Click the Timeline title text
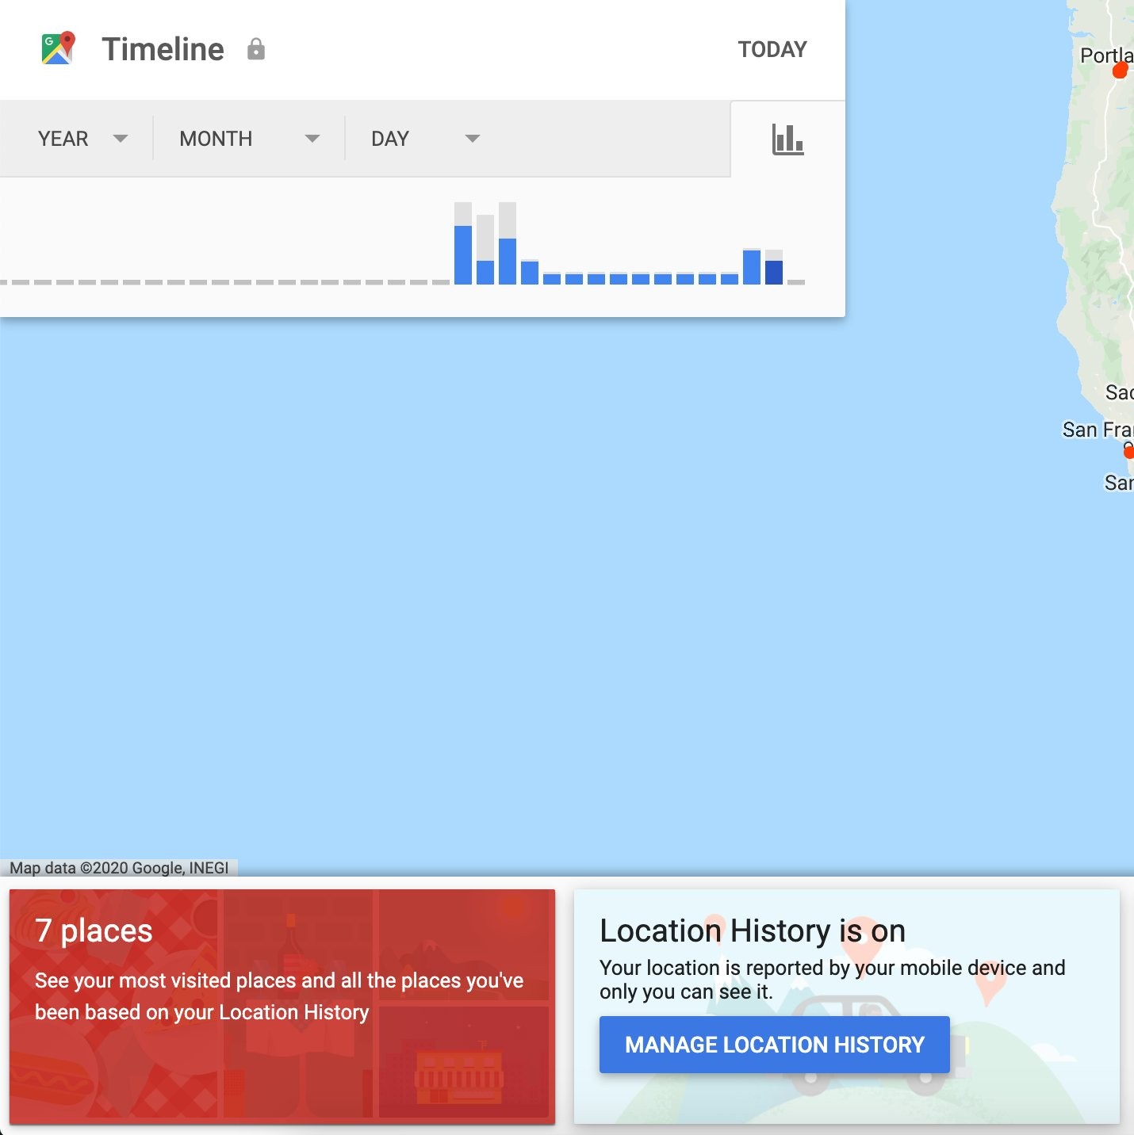Viewport: 1134px width, 1135px height. point(163,49)
